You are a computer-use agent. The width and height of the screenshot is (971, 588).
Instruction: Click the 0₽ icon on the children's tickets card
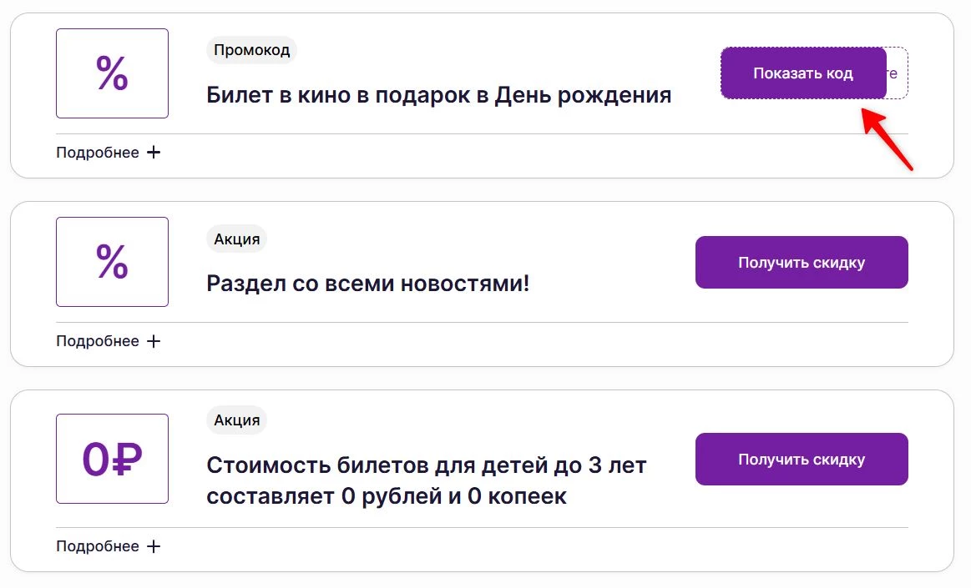[x=112, y=458]
